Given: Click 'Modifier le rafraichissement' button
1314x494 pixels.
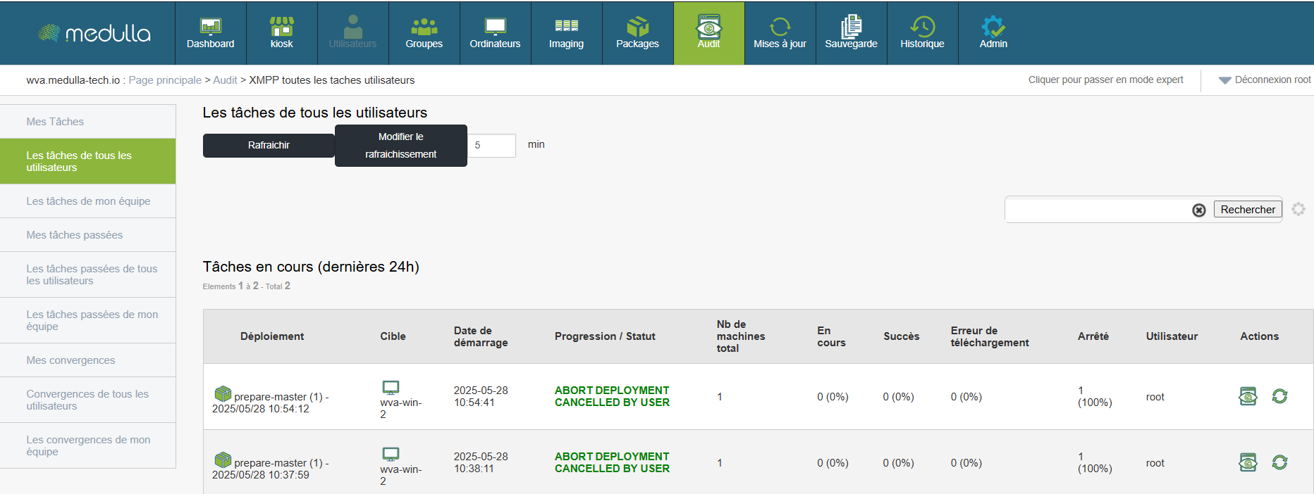Looking at the screenshot, I should (400, 146).
